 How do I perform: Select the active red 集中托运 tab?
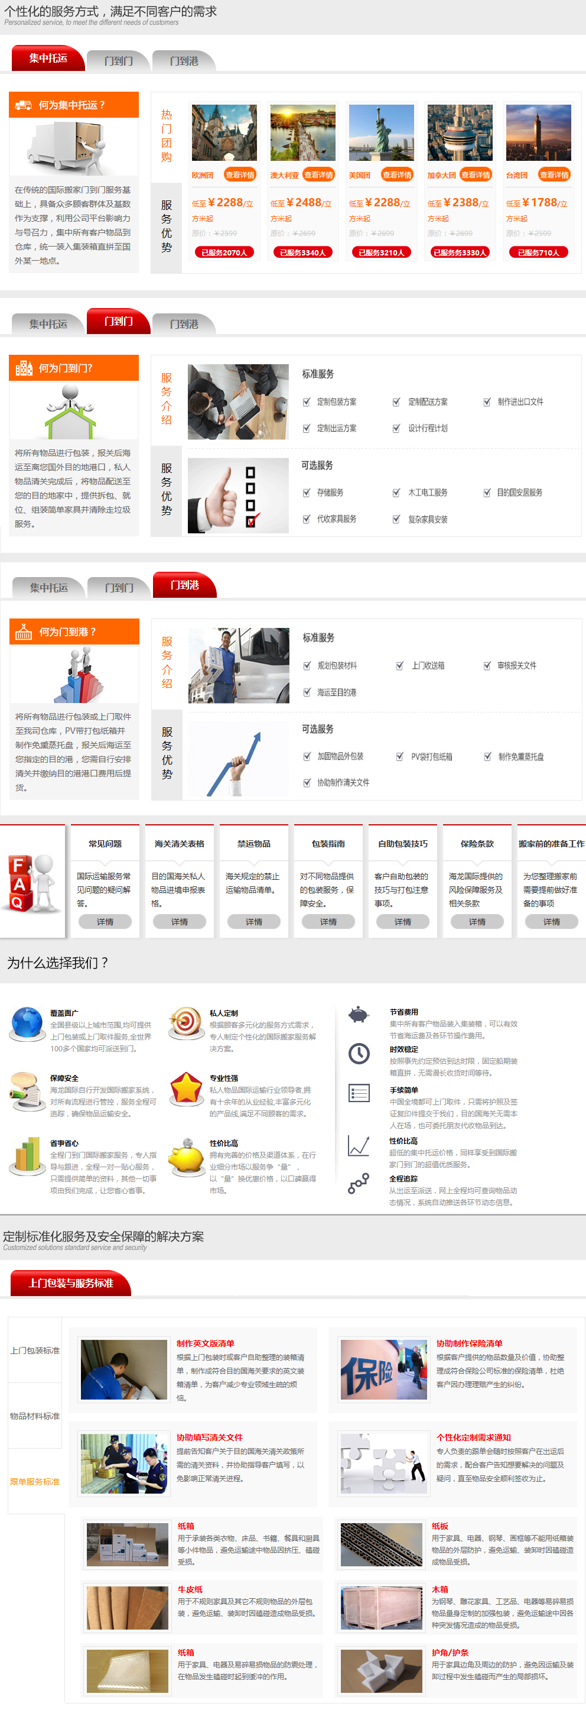48,59
